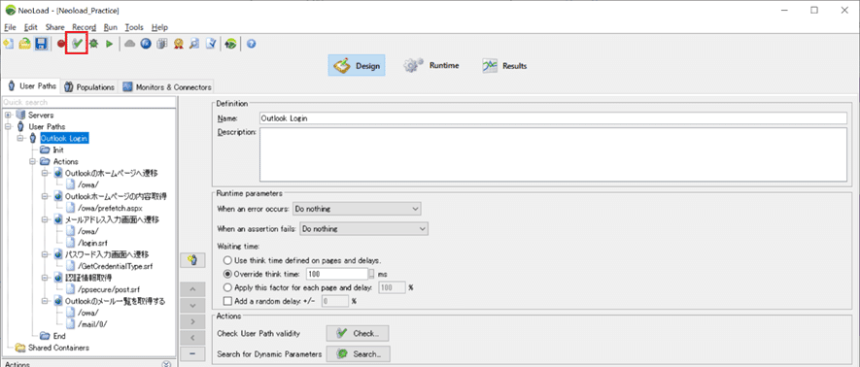Click the Name input field
The width and height of the screenshot is (860, 367).
click(x=553, y=117)
